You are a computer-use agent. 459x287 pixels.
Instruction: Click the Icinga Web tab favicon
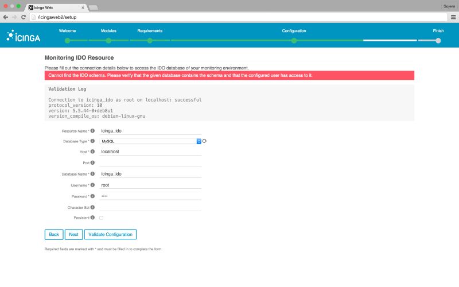click(x=31, y=7)
